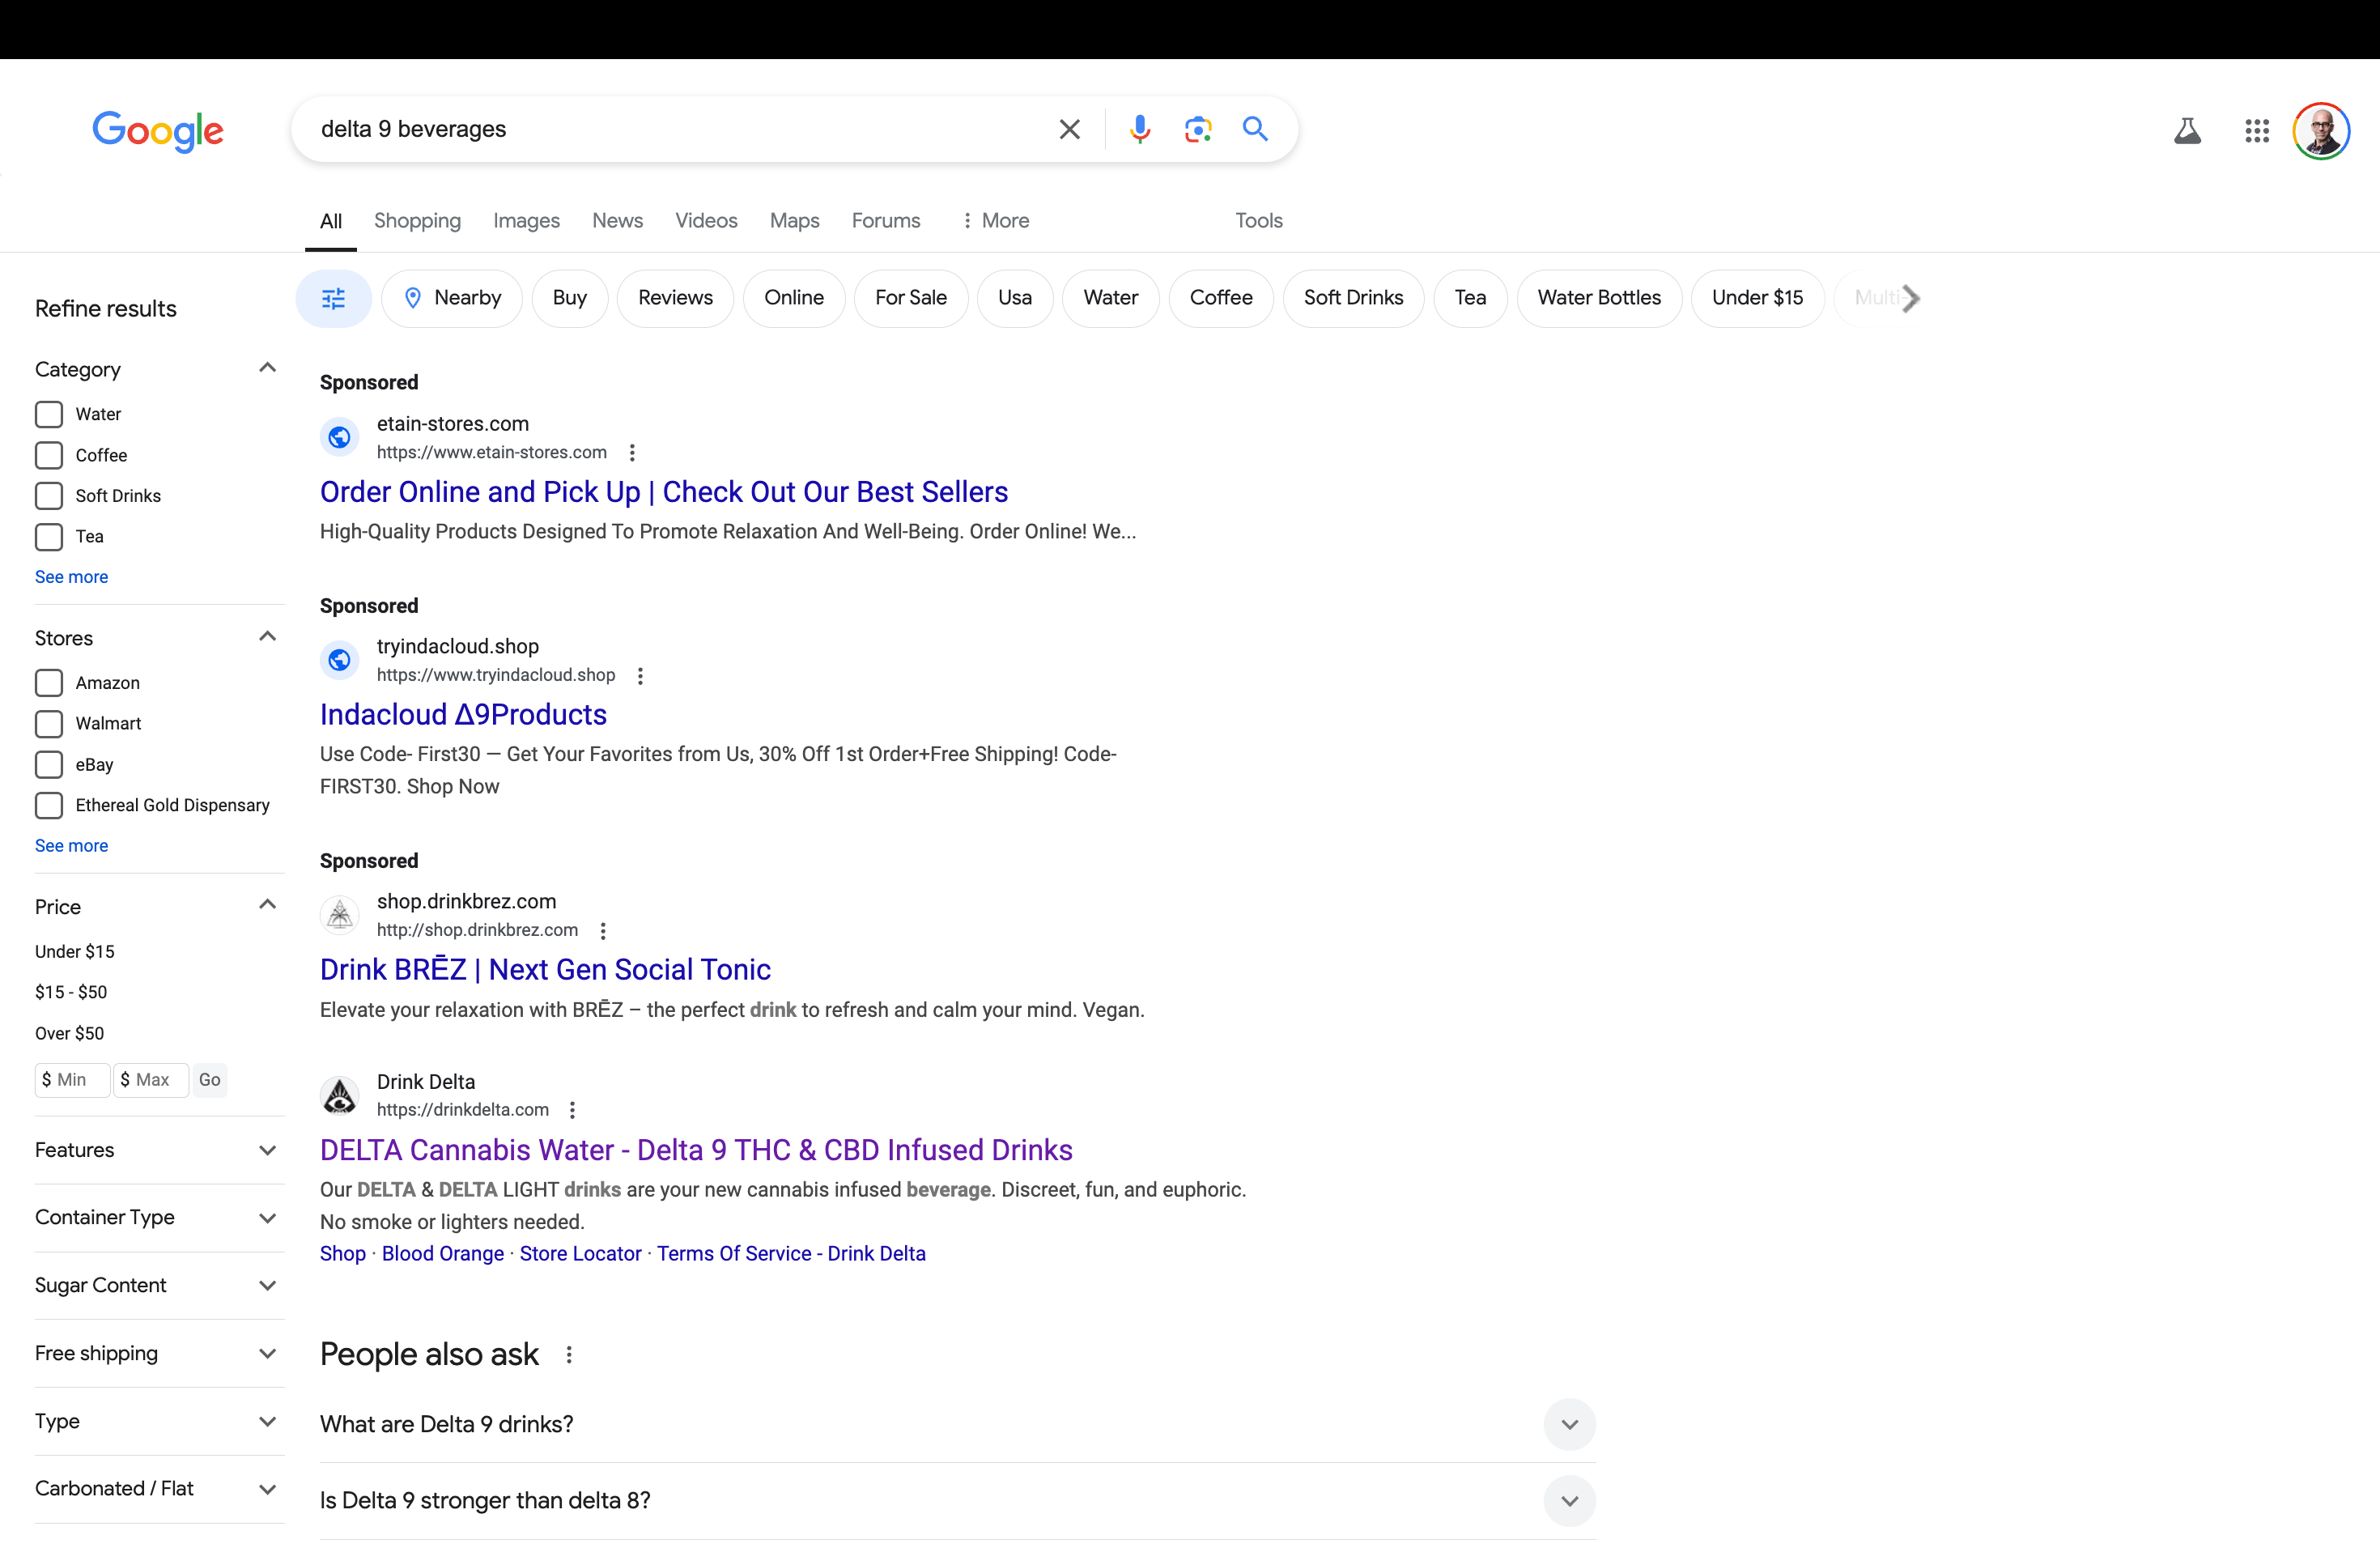The image size is (2380, 1548).
Task: Expand the Features filter section
Action: pyautogui.click(x=267, y=1150)
